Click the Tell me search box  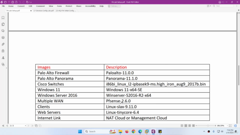click(114, 6)
